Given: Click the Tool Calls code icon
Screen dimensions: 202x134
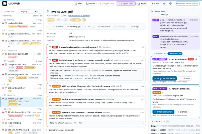Looking at the screenshot, I should click(152, 122).
